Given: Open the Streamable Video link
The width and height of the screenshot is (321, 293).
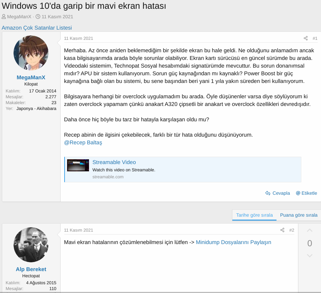Looking at the screenshot, I should point(114,162).
